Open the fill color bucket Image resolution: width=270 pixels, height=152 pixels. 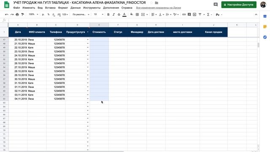point(132,15)
